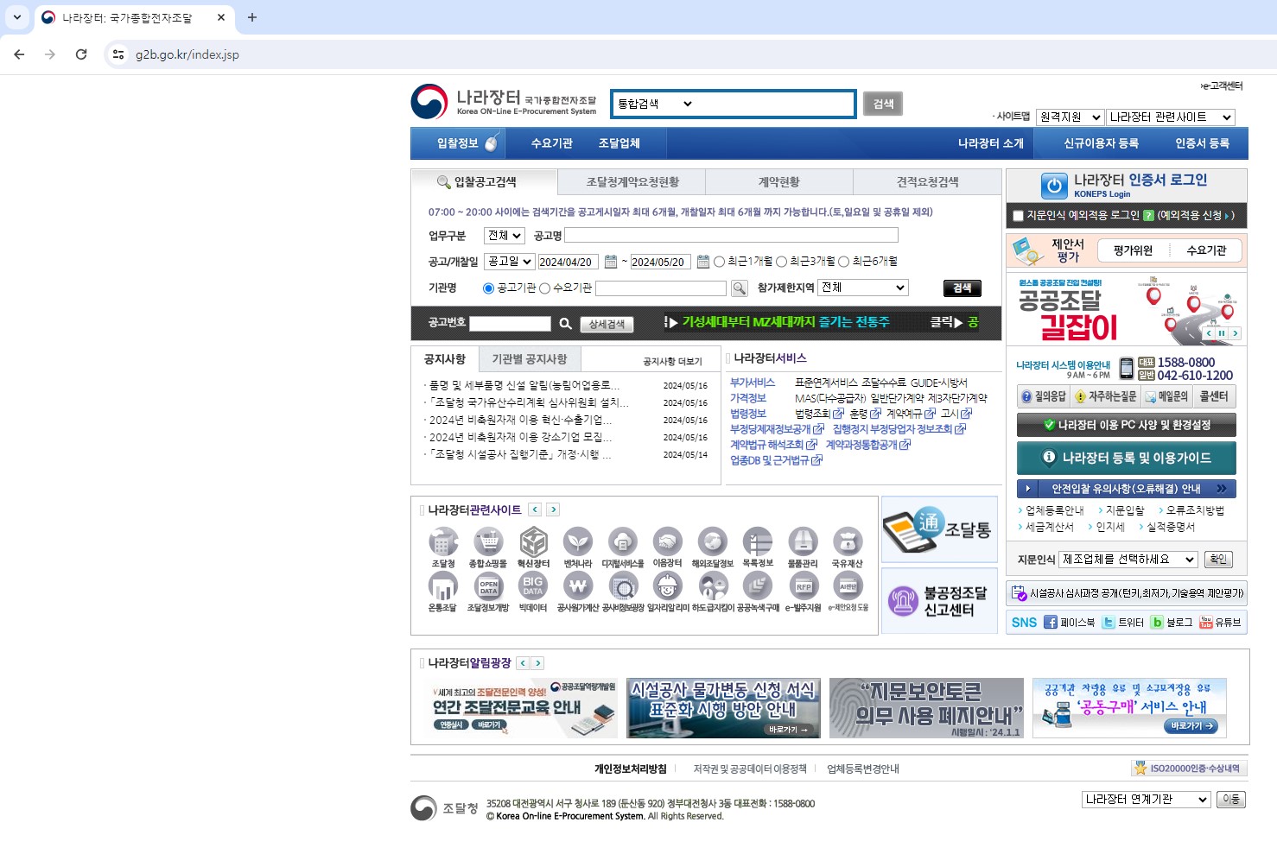Reload the page with browser refresh button

pyautogui.click(x=81, y=54)
